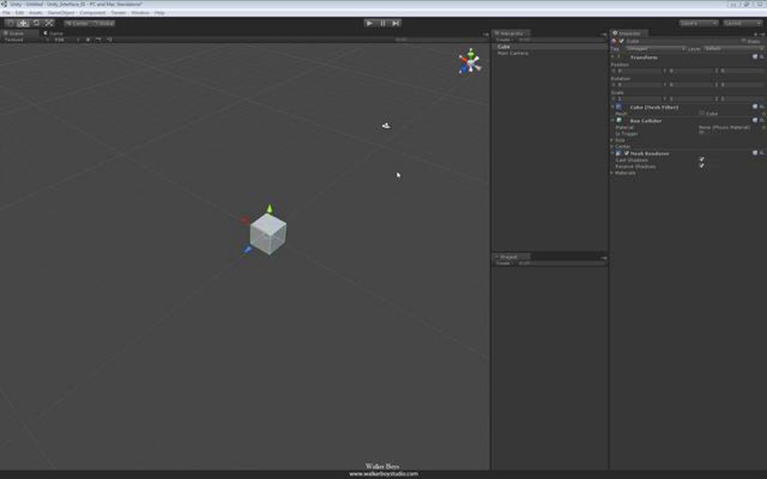Toggle the Static checkbox
Screen dimensions: 767x479
[x=744, y=41]
